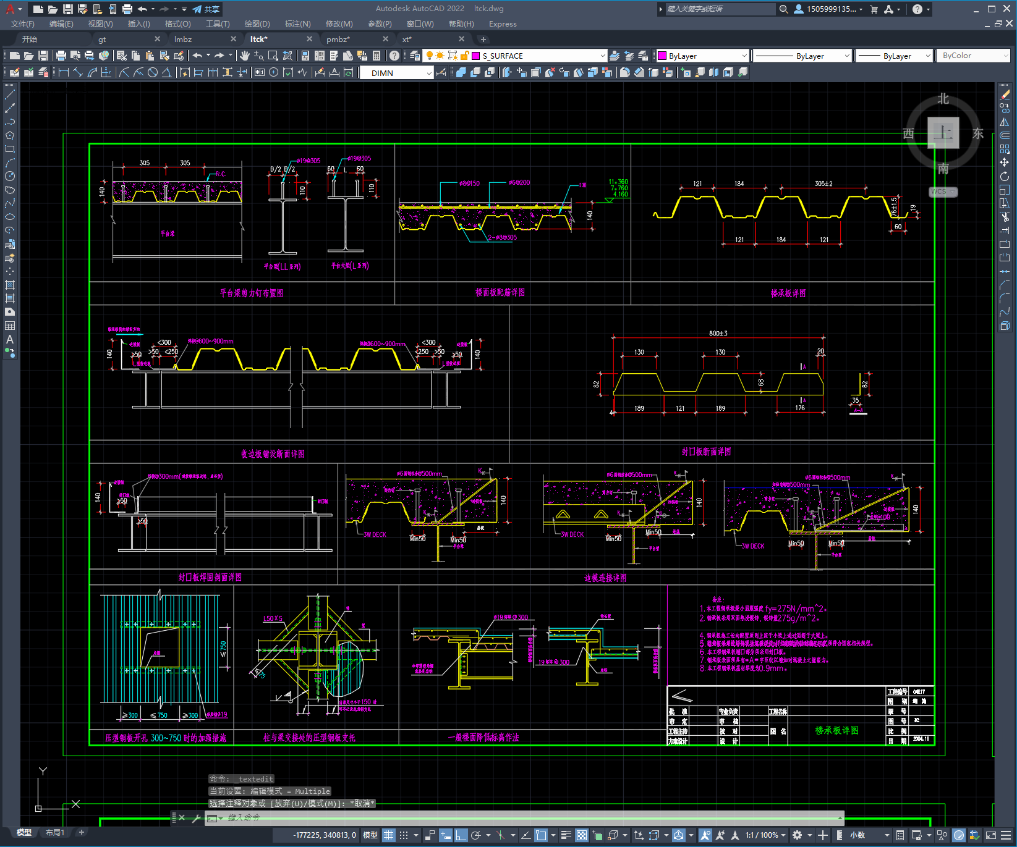Open the Express menu
Screen dimensions: 1017x847
tap(503, 24)
